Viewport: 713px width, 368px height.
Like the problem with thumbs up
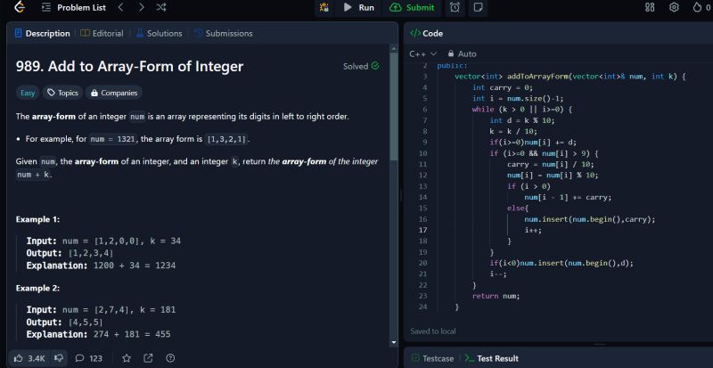pos(29,358)
